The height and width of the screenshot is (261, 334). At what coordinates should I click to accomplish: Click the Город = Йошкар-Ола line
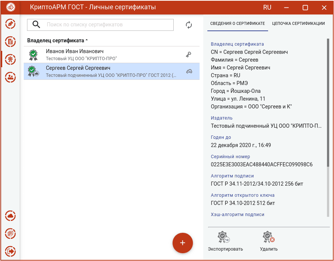(x=236, y=91)
